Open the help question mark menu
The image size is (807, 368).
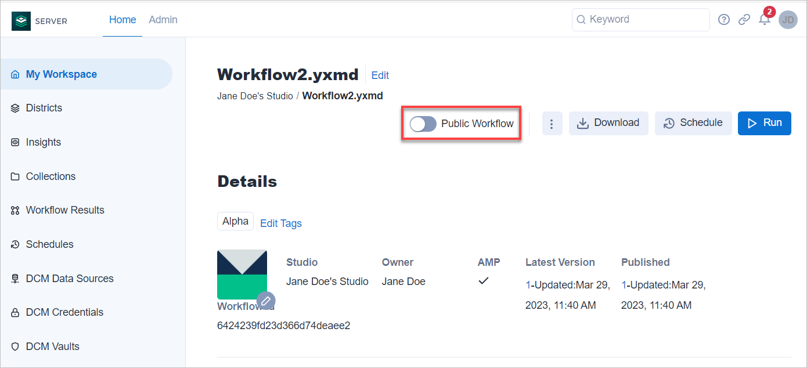(724, 19)
